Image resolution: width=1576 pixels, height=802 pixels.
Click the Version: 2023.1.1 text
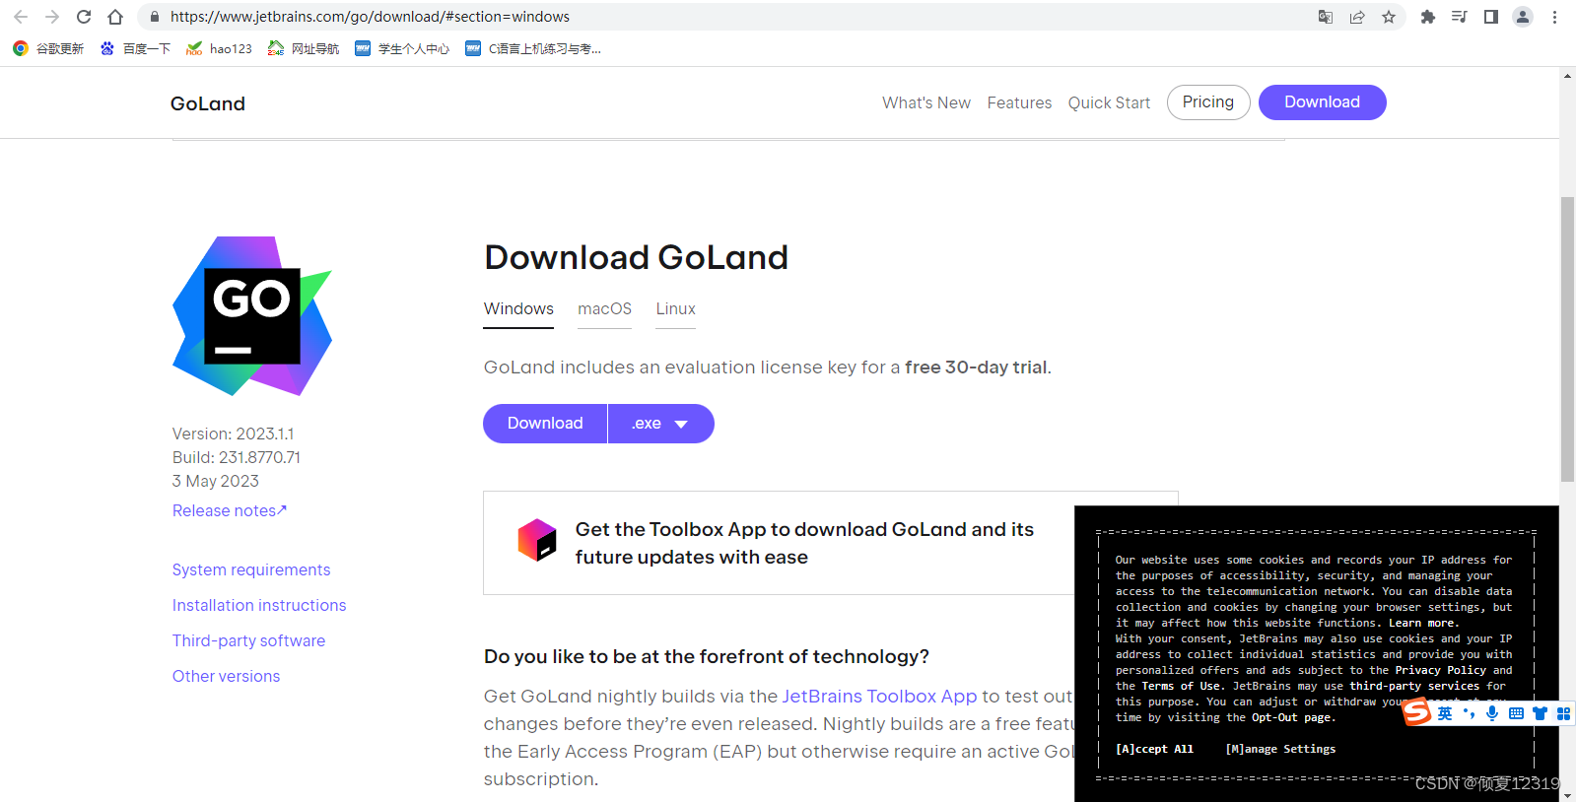pos(233,434)
